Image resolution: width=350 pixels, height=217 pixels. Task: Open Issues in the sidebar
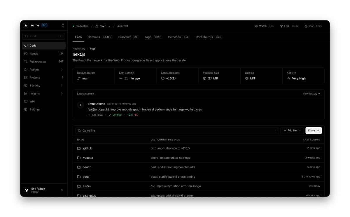(44, 54)
